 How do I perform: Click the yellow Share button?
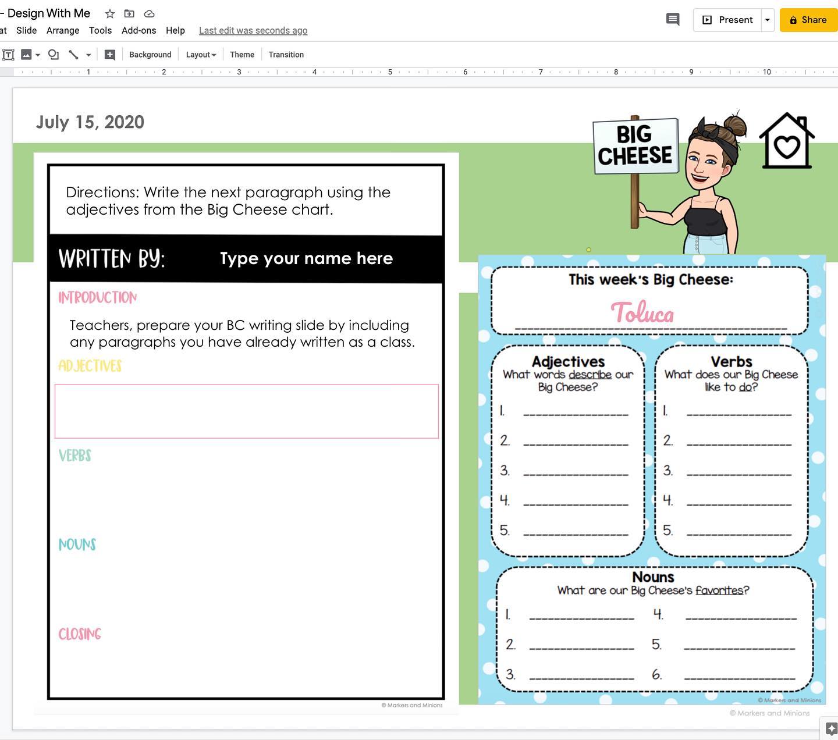tap(808, 20)
